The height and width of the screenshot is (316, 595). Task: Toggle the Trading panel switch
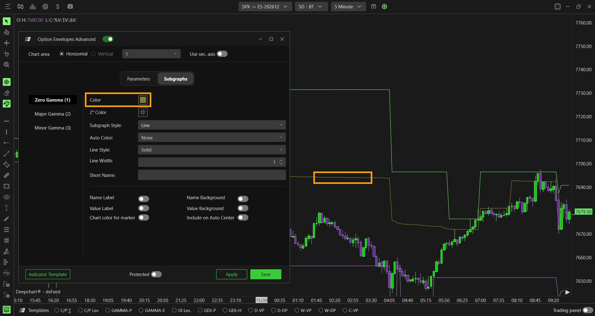point(588,310)
